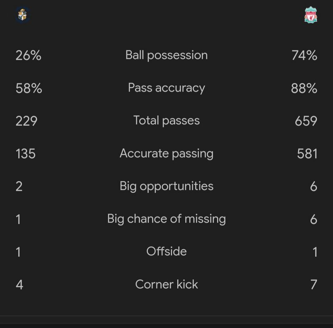Image resolution: width=333 pixels, height=328 pixels.
Task: Click the 581 accurate passing number
Action: [307, 154]
